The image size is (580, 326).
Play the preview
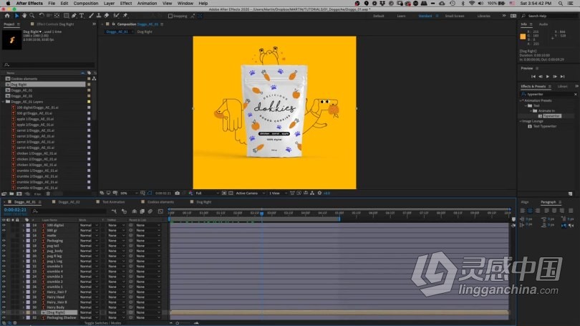click(548, 77)
